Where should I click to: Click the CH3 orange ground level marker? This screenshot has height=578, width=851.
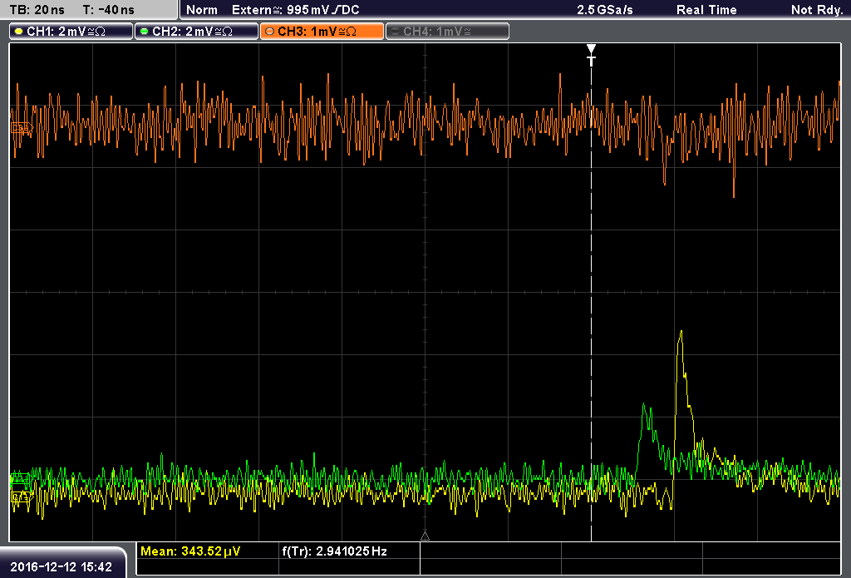(x=22, y=128)
